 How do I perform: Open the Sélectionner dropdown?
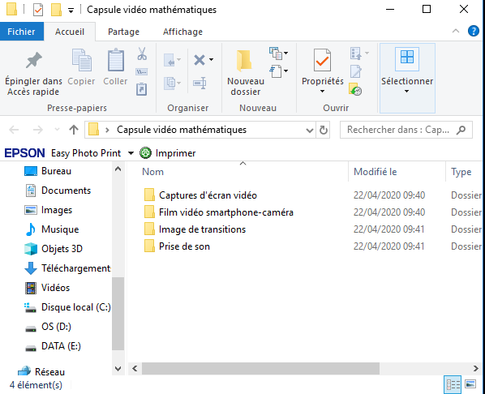(407, 78)
